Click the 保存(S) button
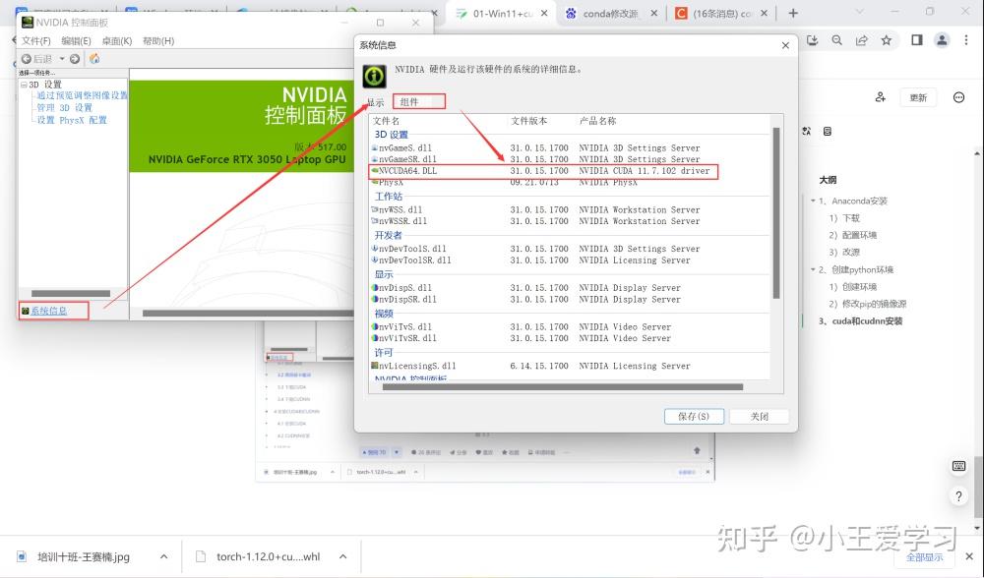 click(x=694, y=416)
